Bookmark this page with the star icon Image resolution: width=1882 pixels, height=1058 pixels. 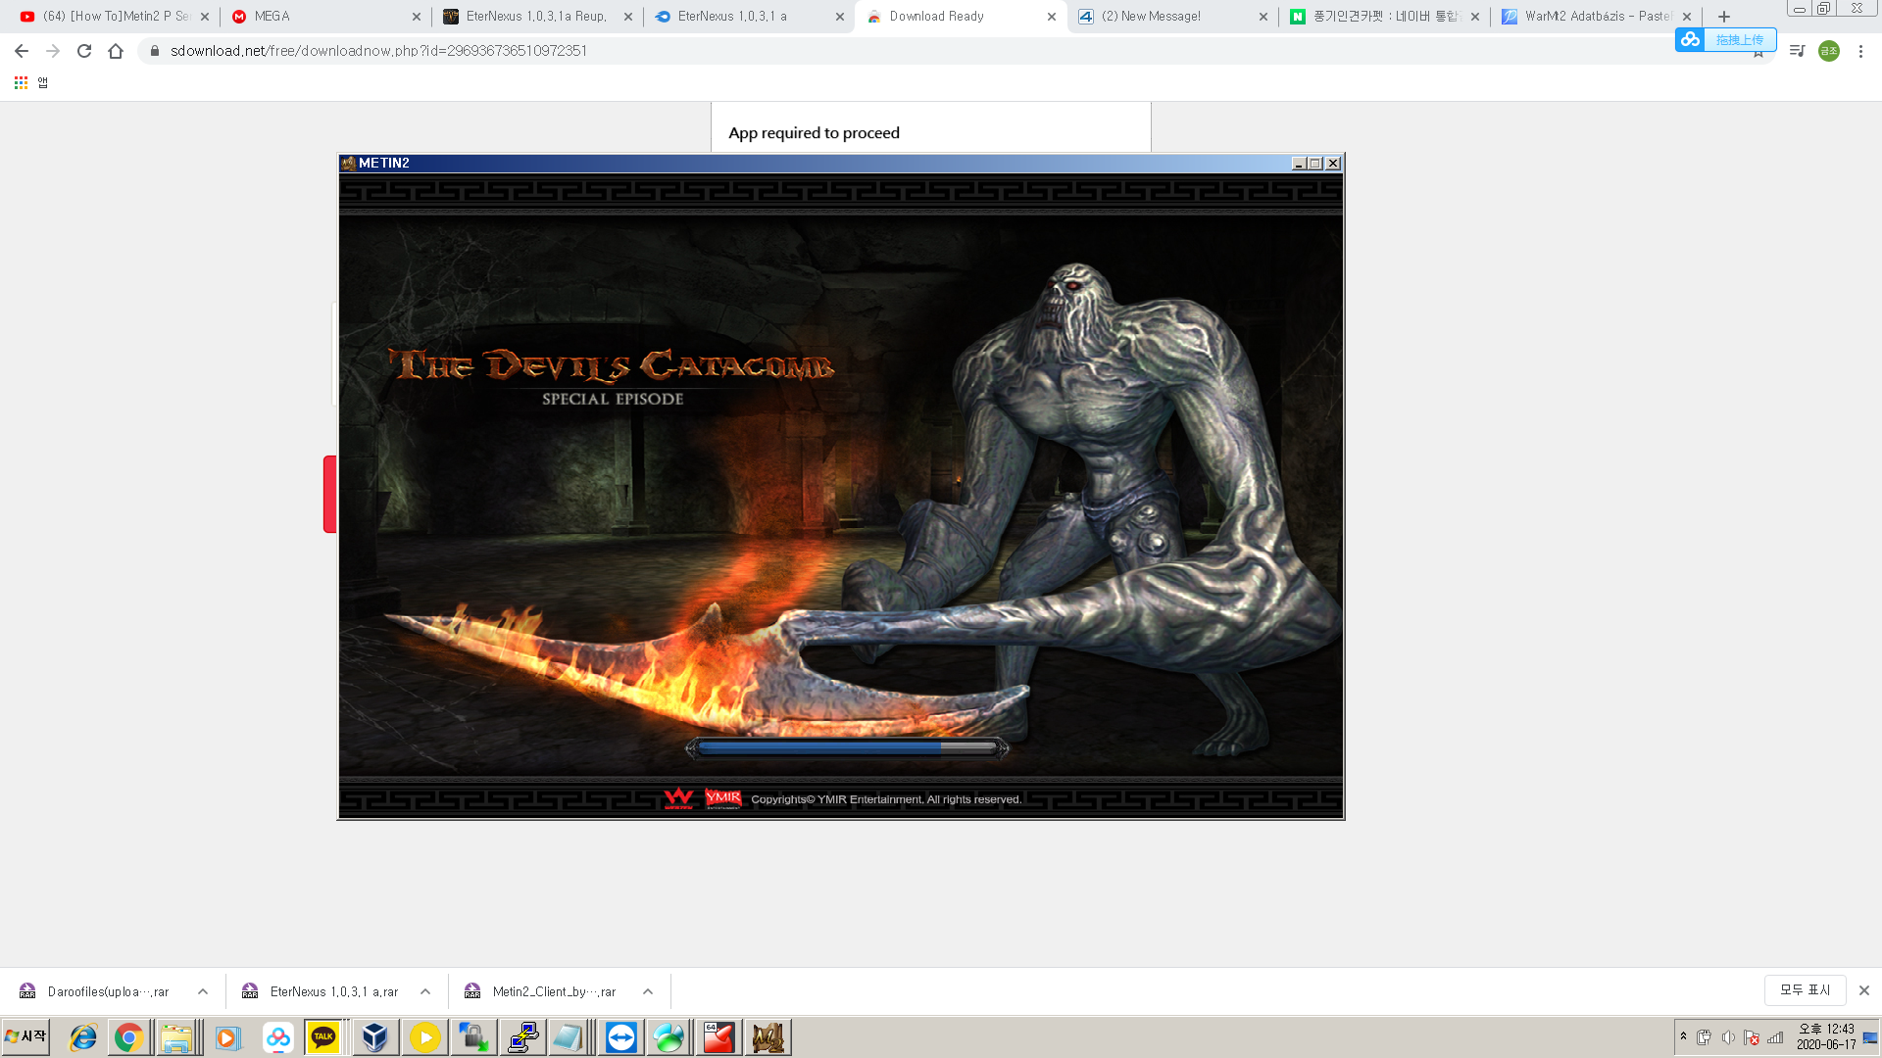pos(1758,51)
